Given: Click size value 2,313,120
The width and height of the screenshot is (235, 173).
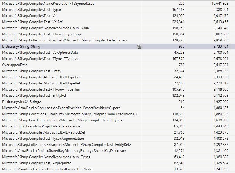Looking at the screenshot, I should (221, 77).
